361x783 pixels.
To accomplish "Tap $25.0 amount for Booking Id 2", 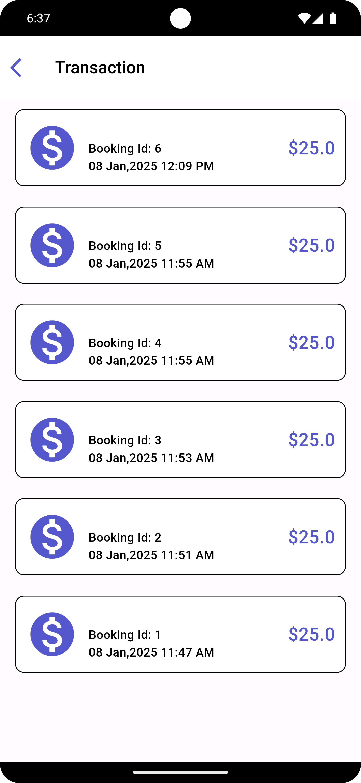I will pyautogui.click(x=311, y=537).
